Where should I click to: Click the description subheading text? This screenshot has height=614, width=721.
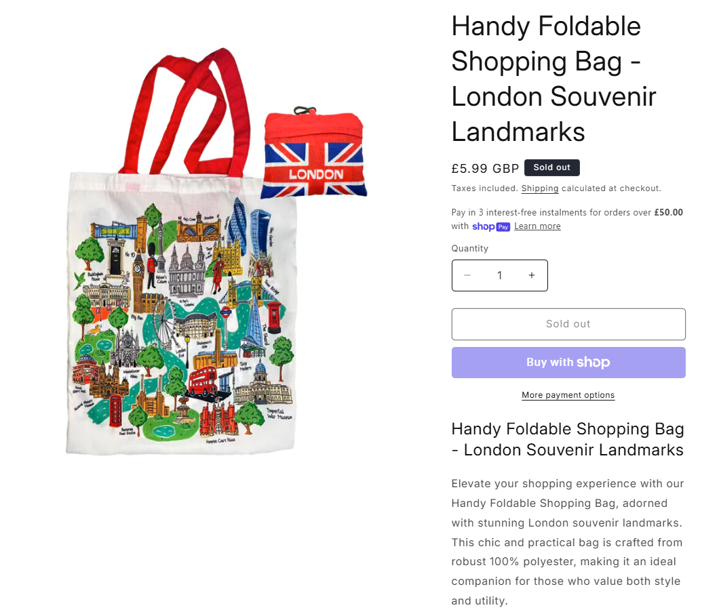(568, 439)
